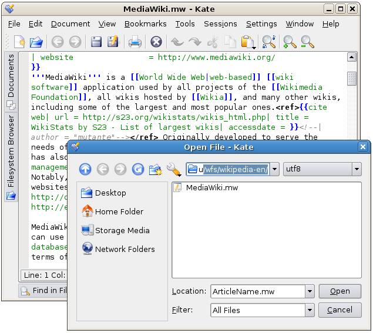Click the path text field showing wfs/wikipedia-en/
The image size is (373, 333).
pyautogui.click(x=228, y=169)
